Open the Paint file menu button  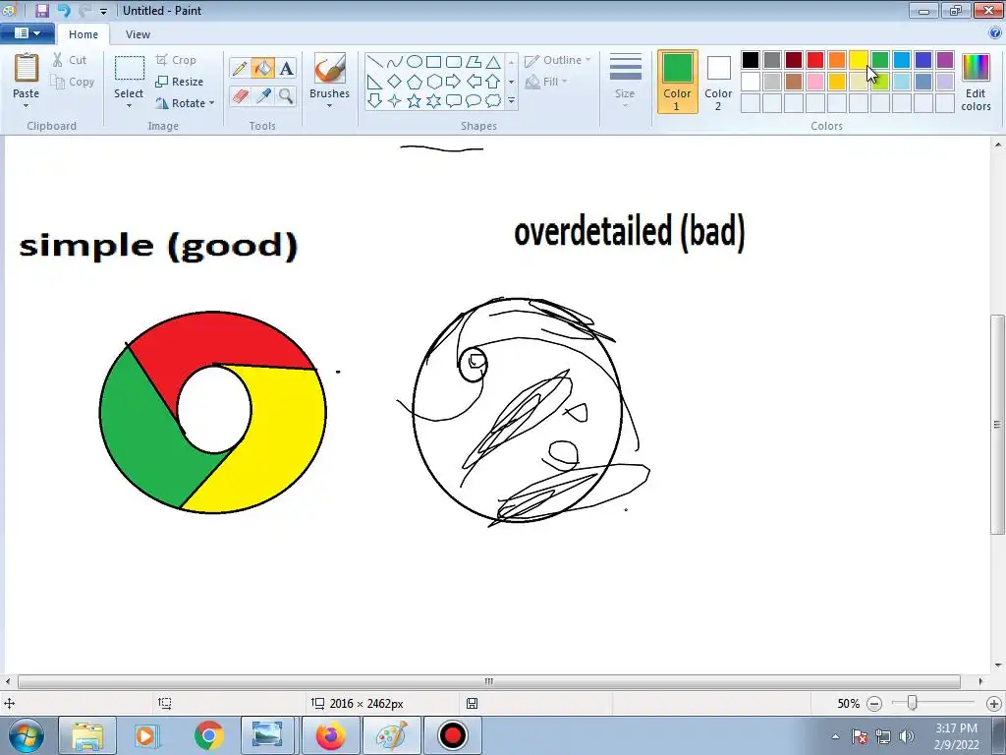(x=27, y=33)
